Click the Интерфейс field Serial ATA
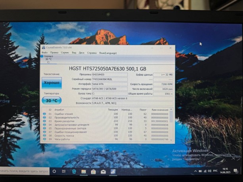The width and height of the screenshot is (243, 182). [x=110, y=84]
